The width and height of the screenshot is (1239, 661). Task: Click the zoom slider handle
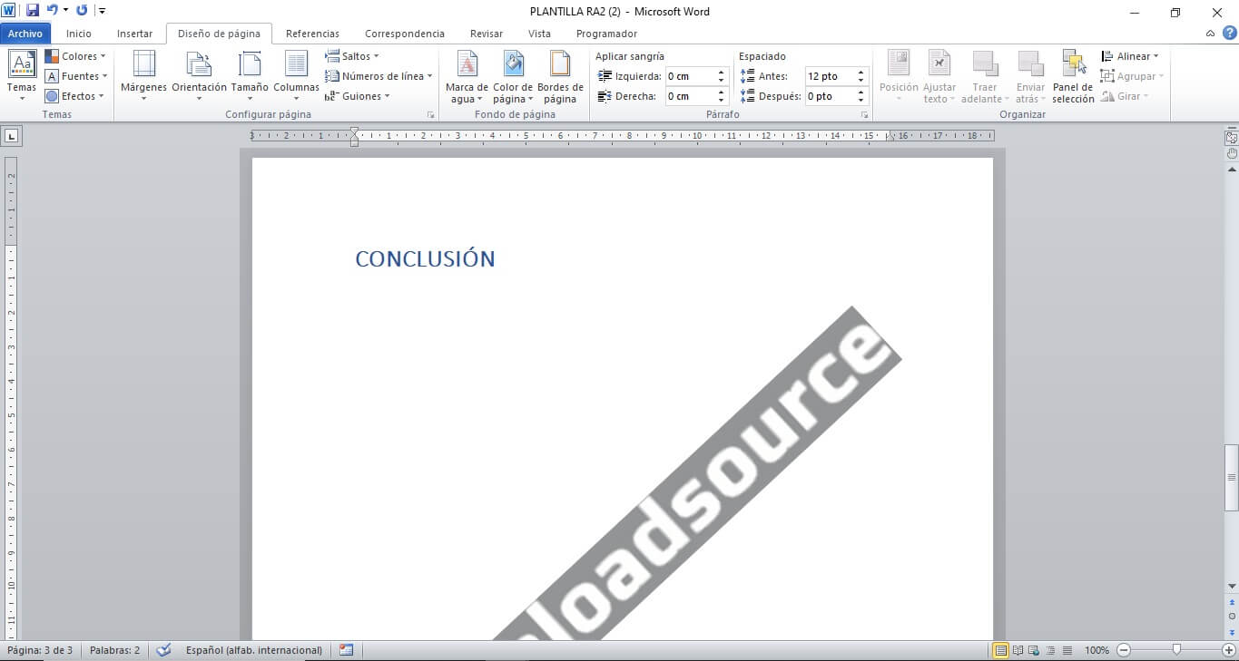(1176, 650)
